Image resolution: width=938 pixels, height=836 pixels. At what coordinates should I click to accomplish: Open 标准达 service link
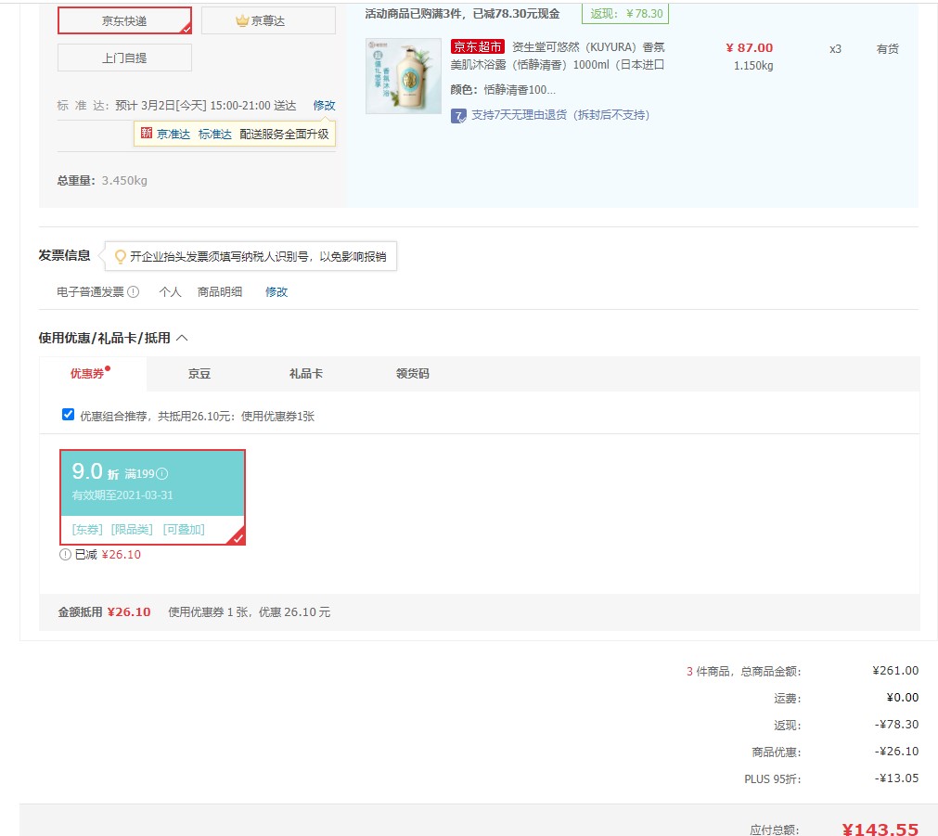(x=214, y=134)
